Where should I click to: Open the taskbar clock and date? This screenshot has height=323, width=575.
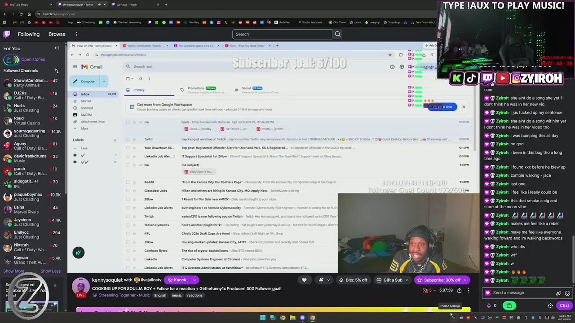565,318
